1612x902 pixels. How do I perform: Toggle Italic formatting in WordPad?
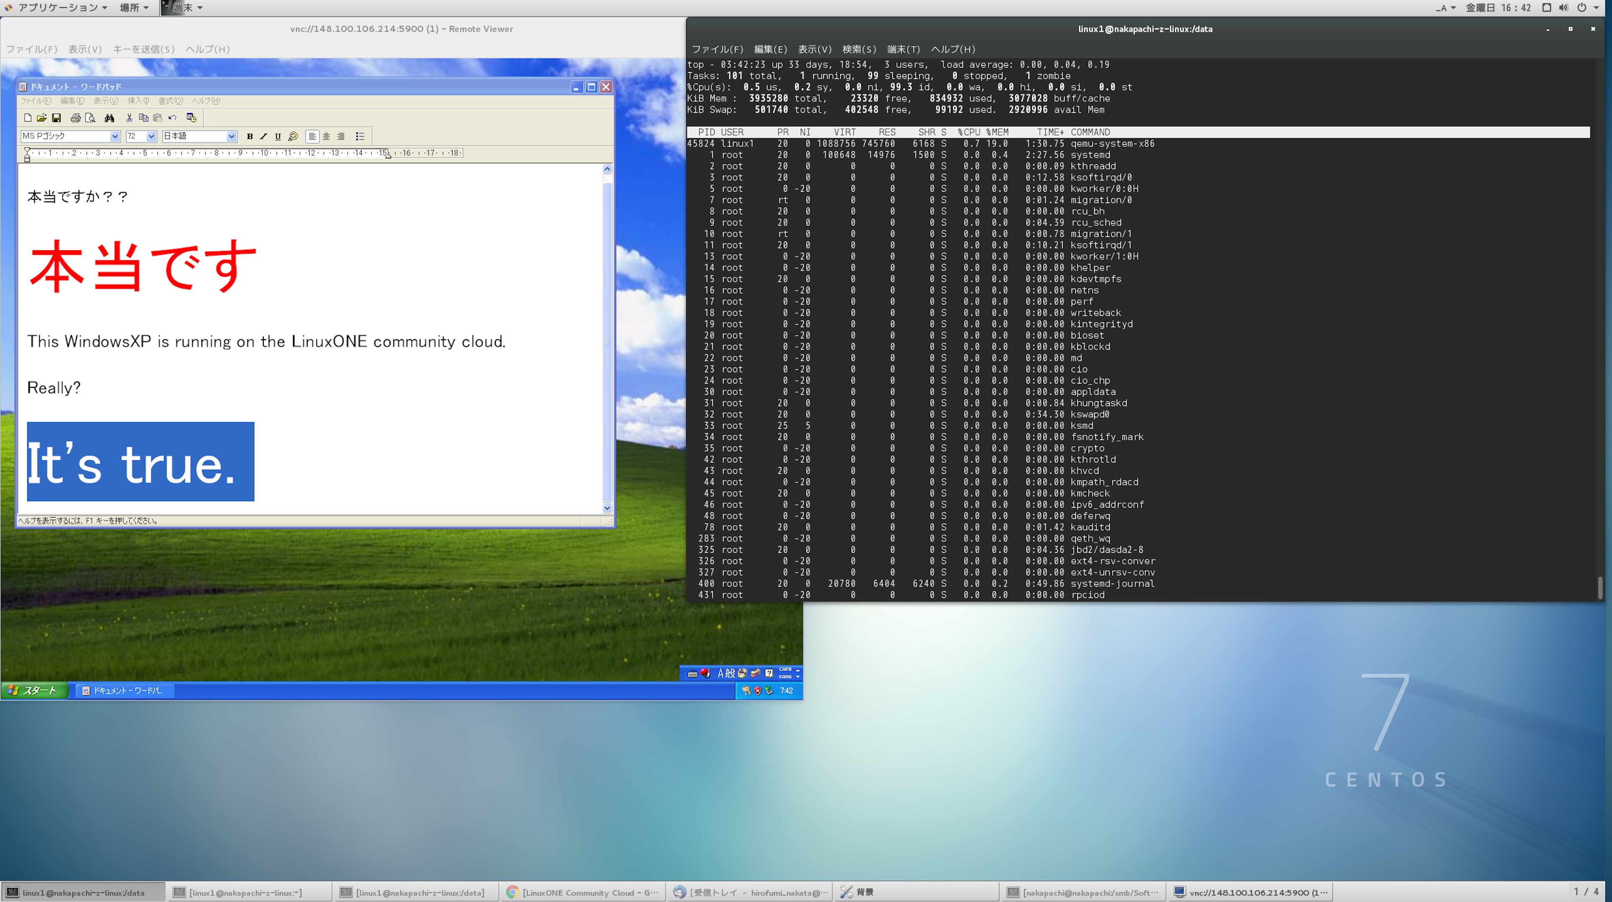click(x=263, y=136)
